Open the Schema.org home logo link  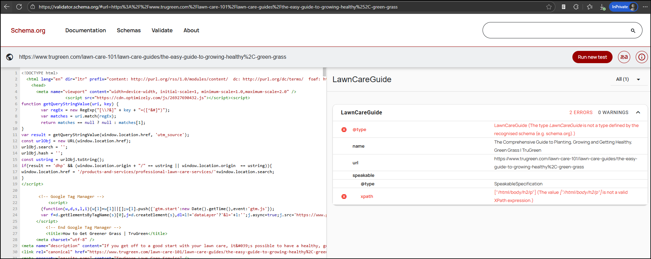coord(28,31)
